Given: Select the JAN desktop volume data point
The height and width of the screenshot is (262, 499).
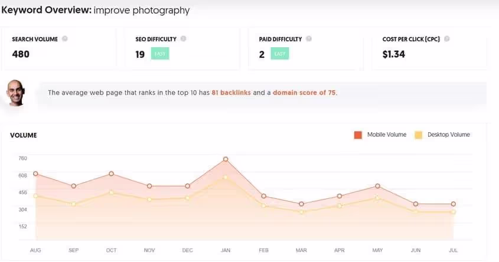Looking at the screenshot, I should tap(226, 177).
